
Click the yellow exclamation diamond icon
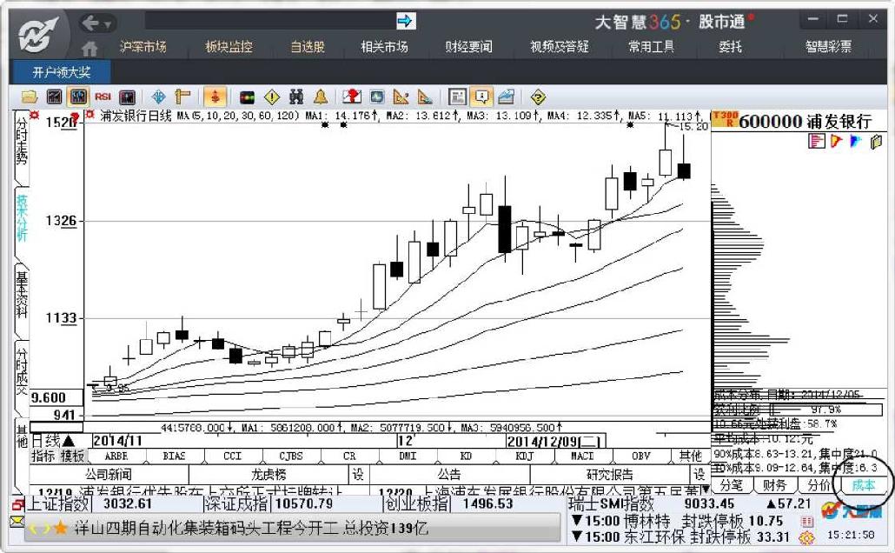point(272,97)
